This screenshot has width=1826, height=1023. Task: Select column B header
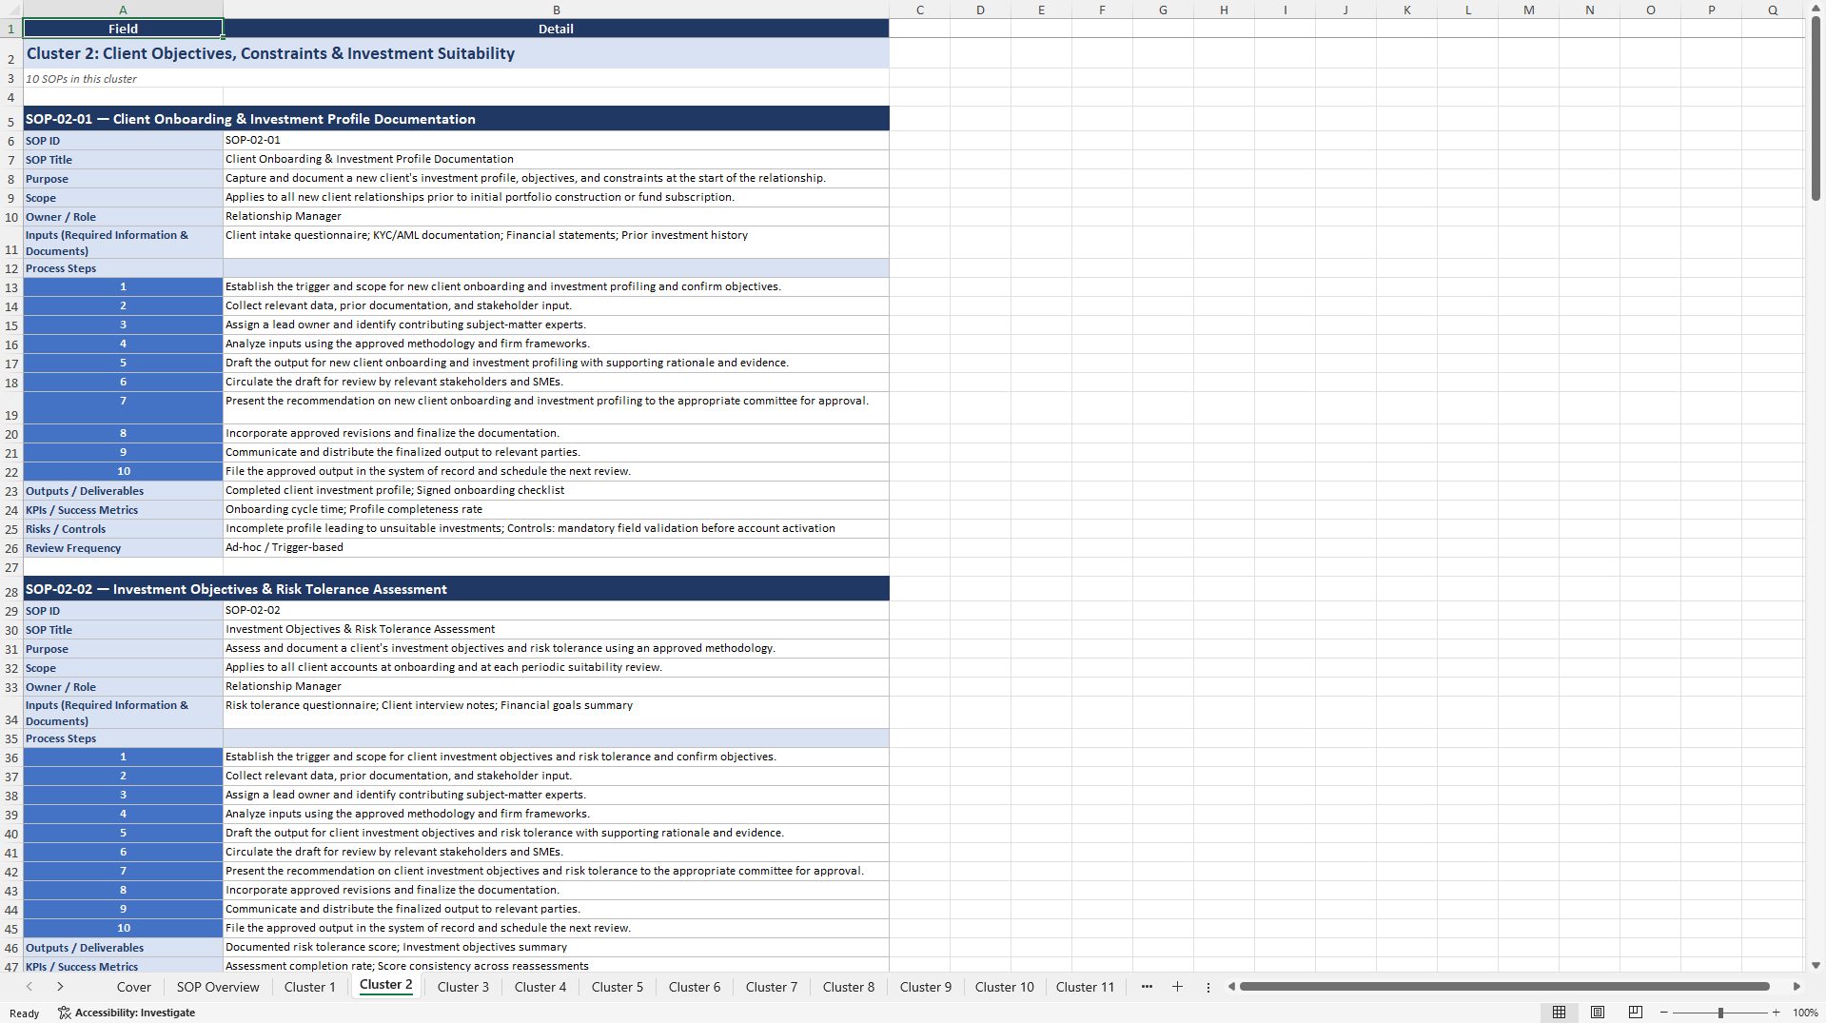[556, 10]
